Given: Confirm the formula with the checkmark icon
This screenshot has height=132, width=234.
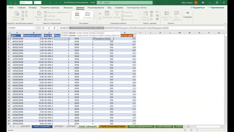Looking at the screenshot, I should [49, 28].
